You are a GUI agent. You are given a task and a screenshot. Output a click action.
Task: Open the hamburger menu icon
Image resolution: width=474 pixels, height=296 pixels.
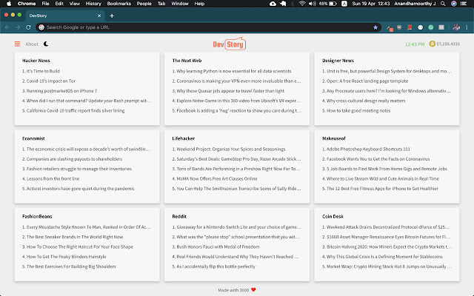[x=17, y=44]
